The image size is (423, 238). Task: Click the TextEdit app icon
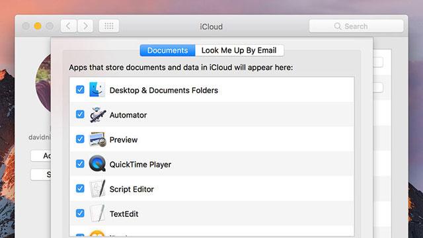tap(97, 213)
